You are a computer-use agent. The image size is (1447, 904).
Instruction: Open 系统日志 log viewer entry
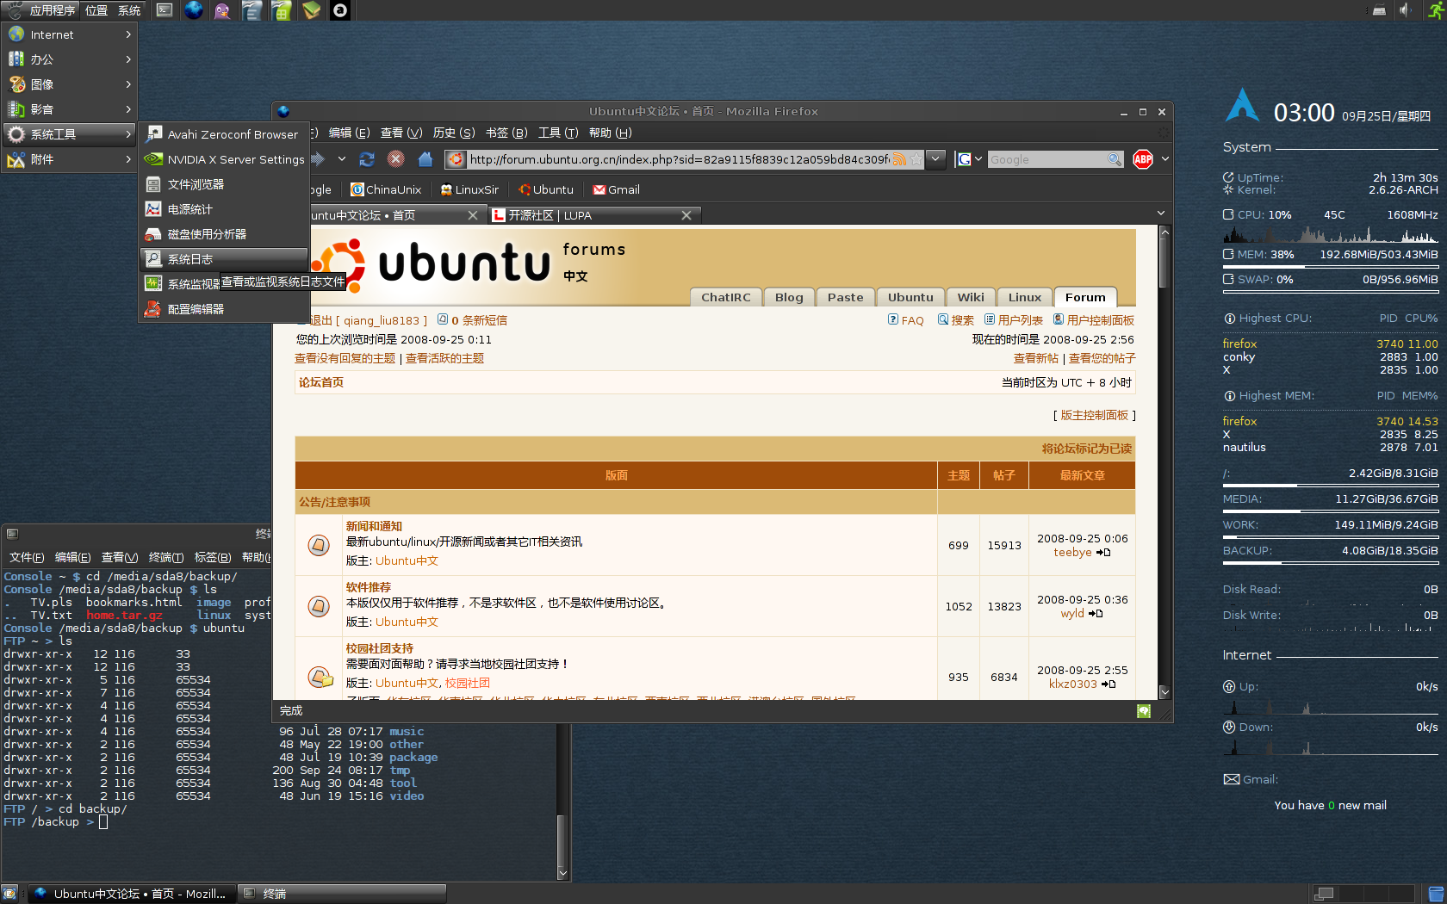pyautogui.click(x=224, y=259)
